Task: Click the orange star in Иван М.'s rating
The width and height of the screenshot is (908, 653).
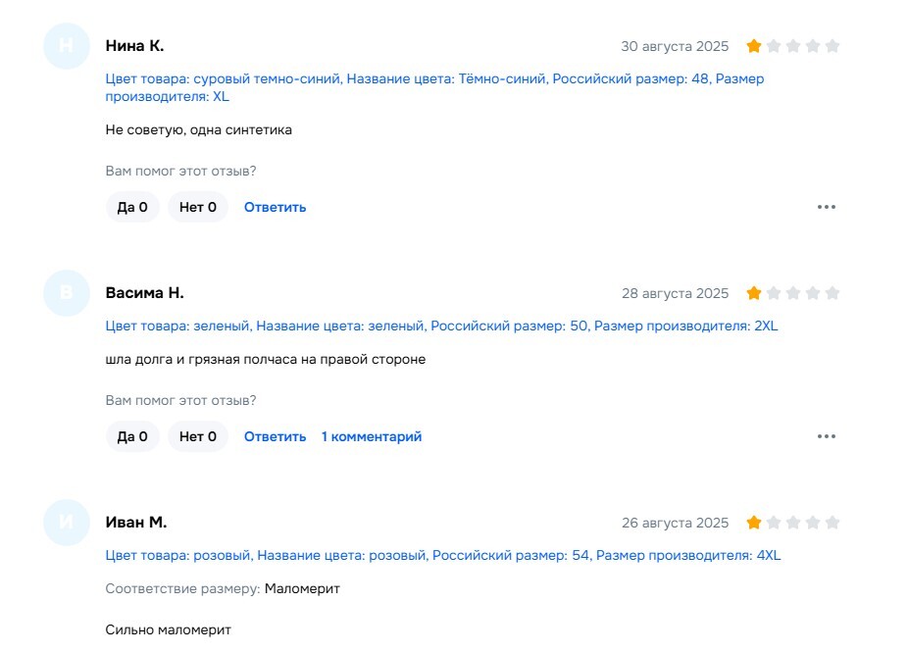Action: click(754, 523)
